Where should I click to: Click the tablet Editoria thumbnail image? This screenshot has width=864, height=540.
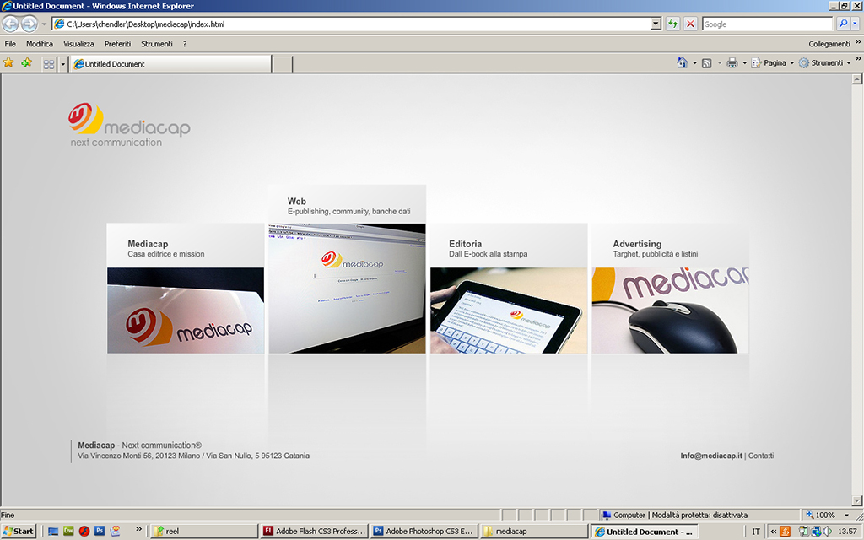coord(509,310)
